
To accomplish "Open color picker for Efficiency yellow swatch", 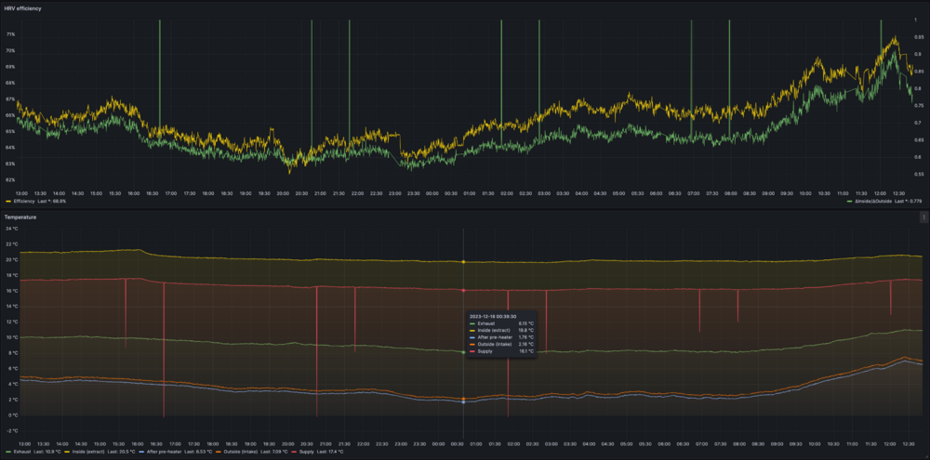I will [9, 201].
